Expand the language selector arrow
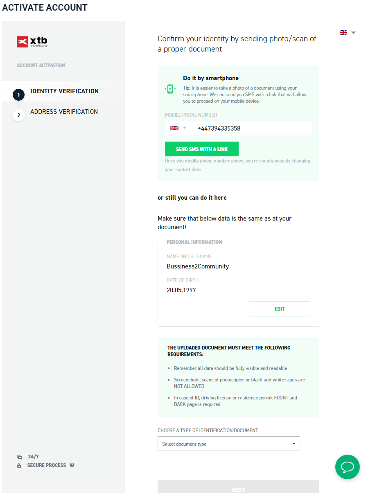Viewport: 368px width, 496px height. [x=354, y=33]
